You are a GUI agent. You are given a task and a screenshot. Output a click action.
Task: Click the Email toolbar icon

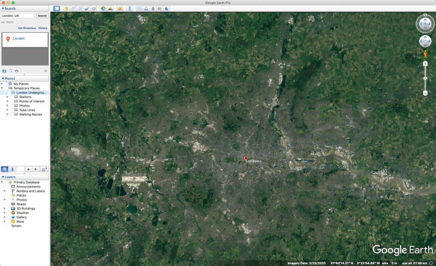(x=139, y=8)
